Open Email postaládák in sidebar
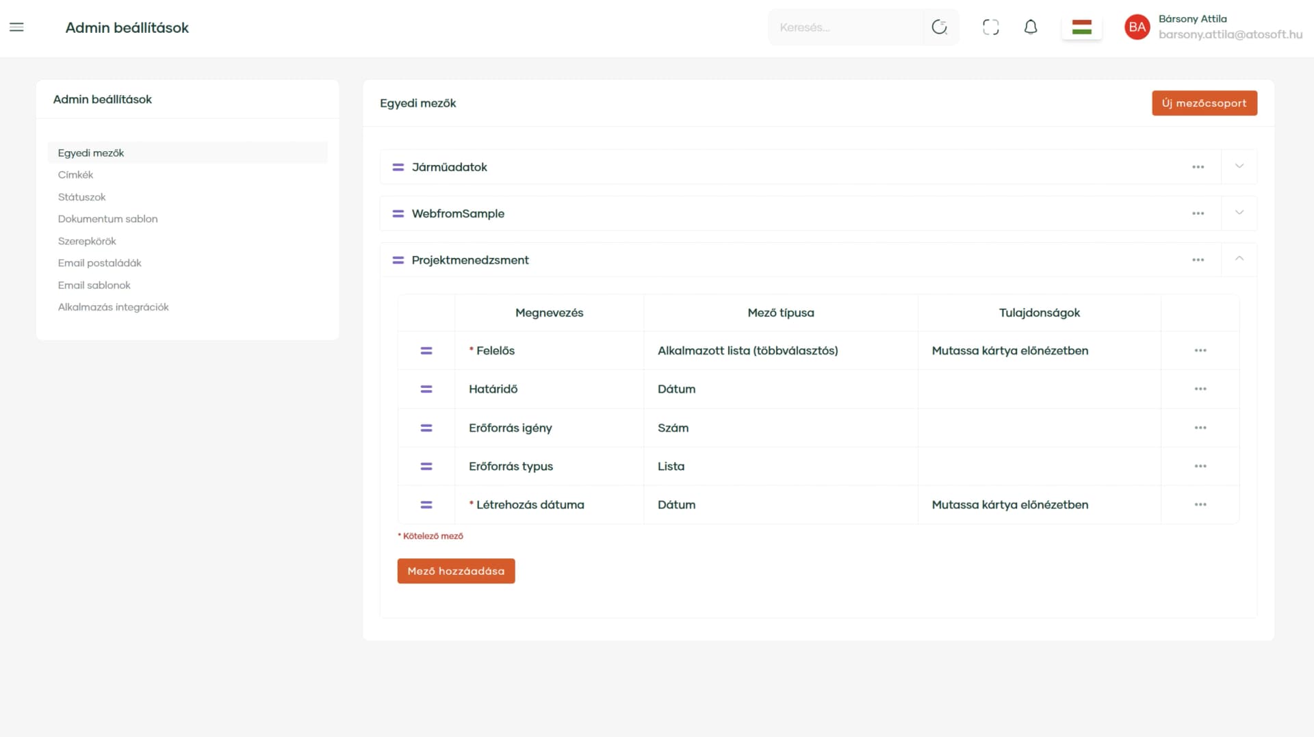The height and width of the screenshot is (737, 1314). click(99, 263)
